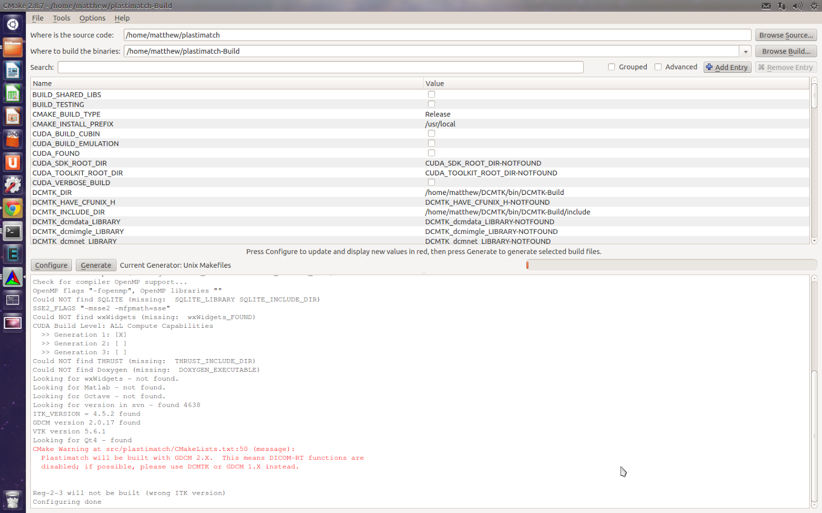Open the Tools menu
Viewport: 822px width, 513px height.
click(x=61, y=18)
